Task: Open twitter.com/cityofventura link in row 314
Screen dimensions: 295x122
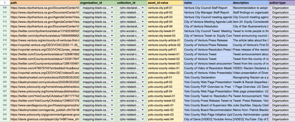Action: (45, 31)
